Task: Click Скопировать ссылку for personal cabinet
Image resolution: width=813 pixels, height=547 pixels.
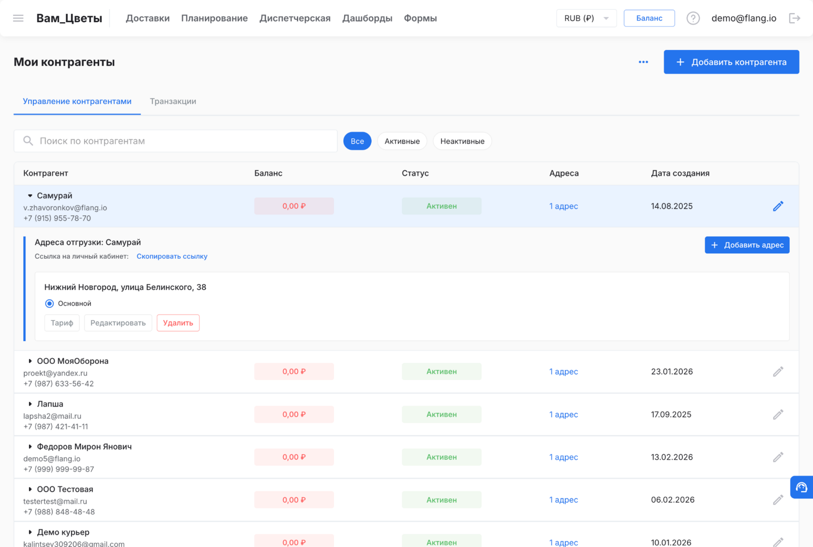Action: pos(172,256)
